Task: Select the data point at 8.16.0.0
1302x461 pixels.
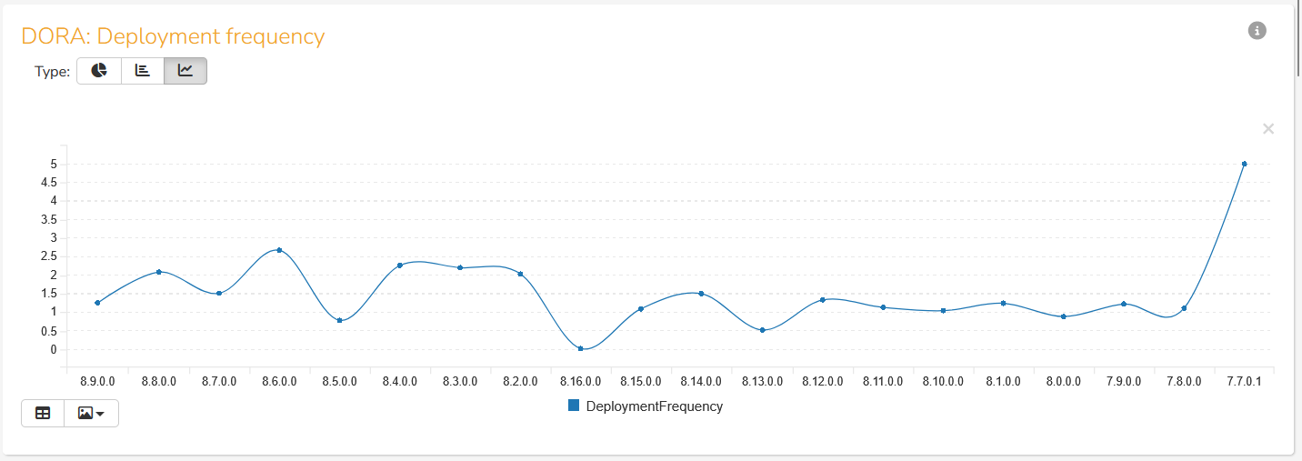Action: tap(580, 348)
